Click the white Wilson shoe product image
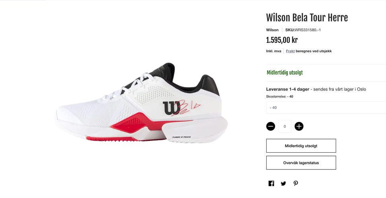This screenshot has width=386, height=198. pyautogui.click(x=142, y=103)
